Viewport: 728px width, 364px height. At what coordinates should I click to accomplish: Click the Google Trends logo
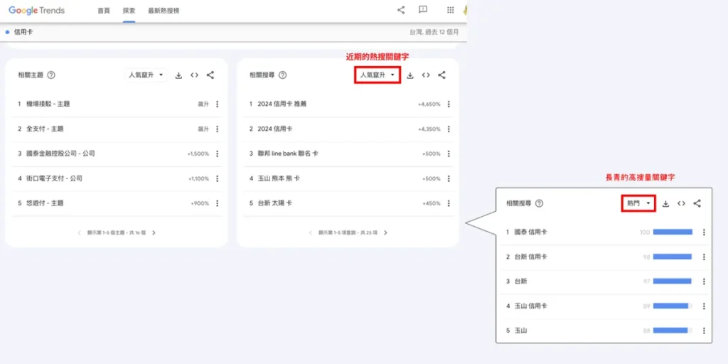pos(37,10)
